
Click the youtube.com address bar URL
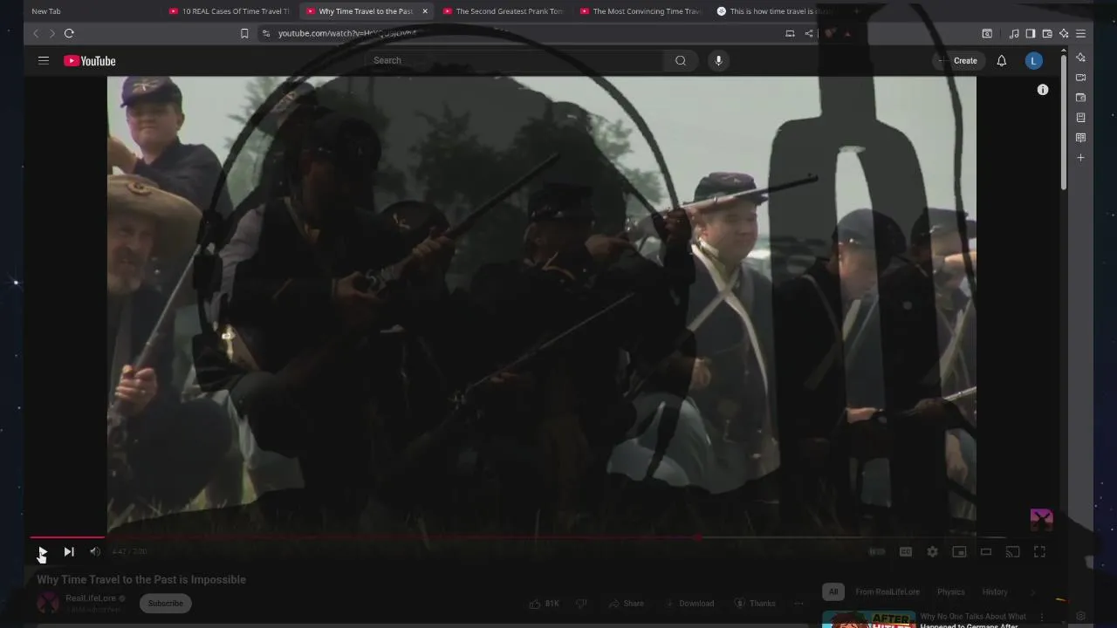coord(347,33)
